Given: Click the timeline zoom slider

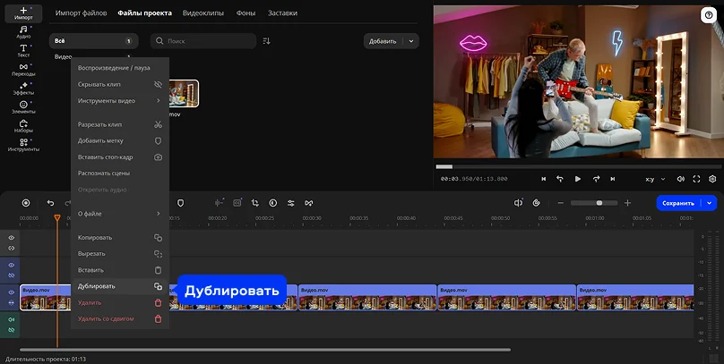Looking at the screenshot, I should [x=594, y=203].
